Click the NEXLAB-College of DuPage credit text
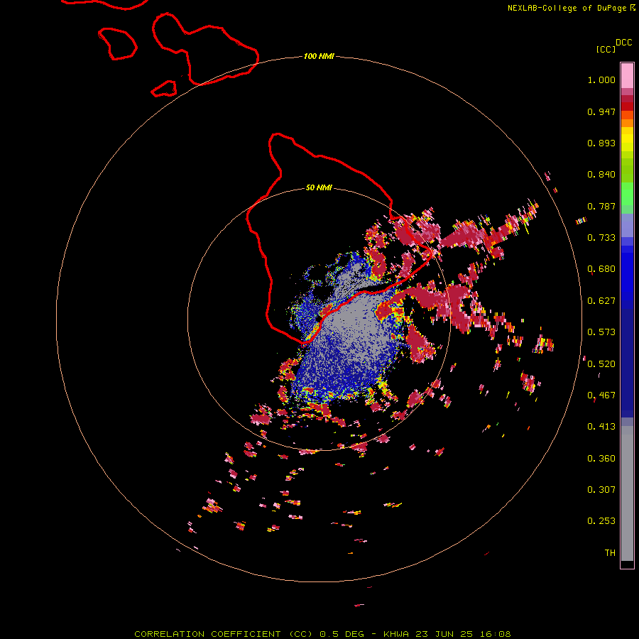 click(567, 8)
